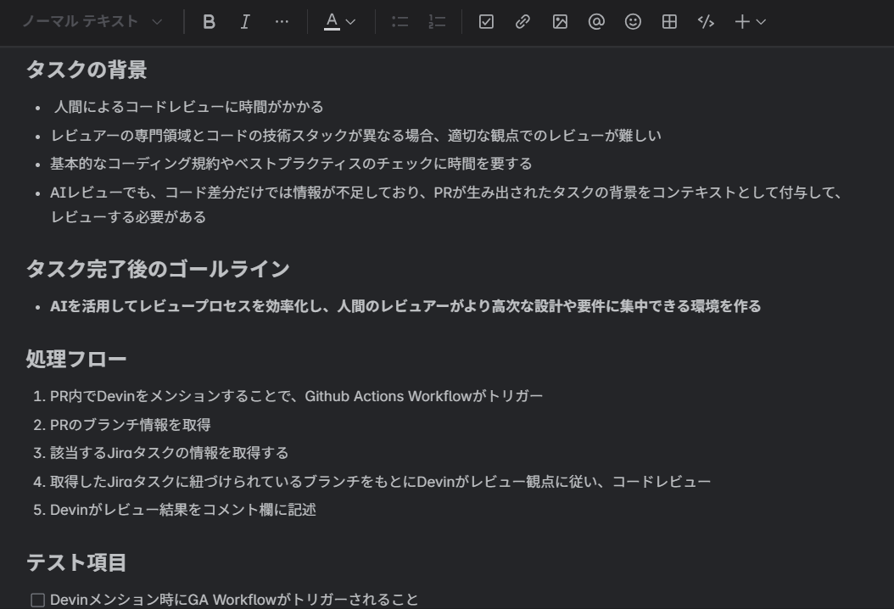The height and width of the screenshot is (609, 894).
Task: Insert code snippet icon
Action: [706, 22]
